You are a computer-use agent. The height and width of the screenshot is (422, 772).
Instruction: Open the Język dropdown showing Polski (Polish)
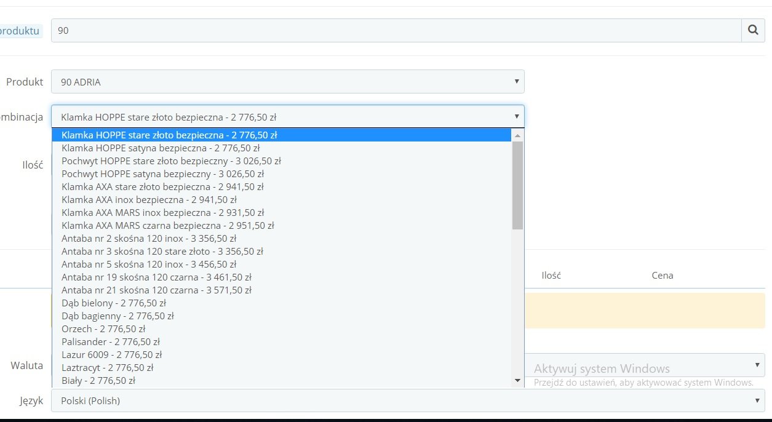coord(408,400)
